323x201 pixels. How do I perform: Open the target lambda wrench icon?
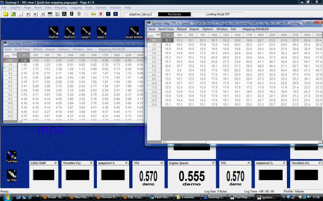(x=134, y=31)
